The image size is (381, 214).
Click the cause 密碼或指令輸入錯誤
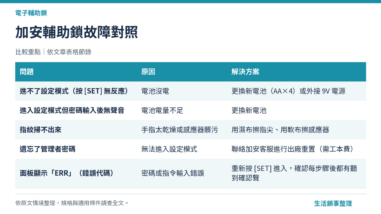(x=173, y=173)
